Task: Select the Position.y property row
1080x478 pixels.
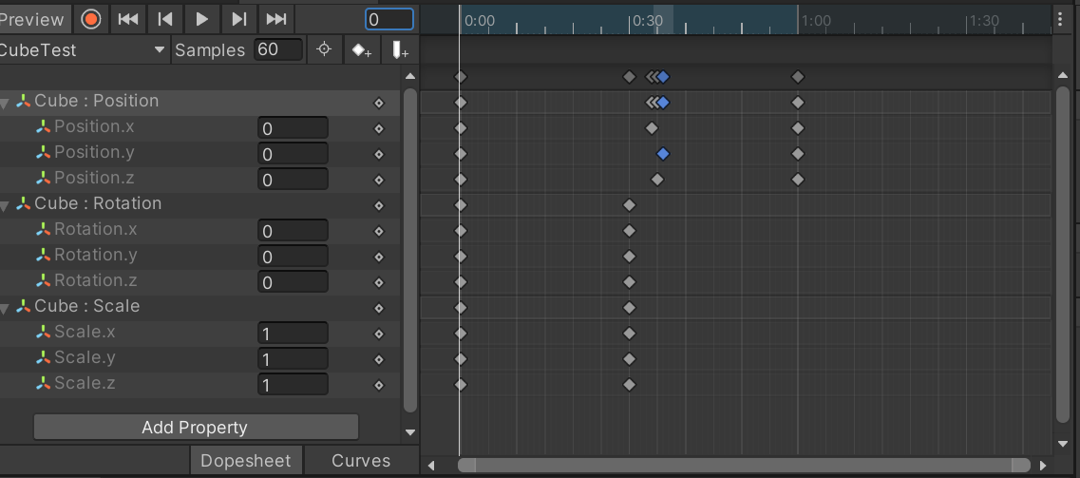Action: click(199, 153)
